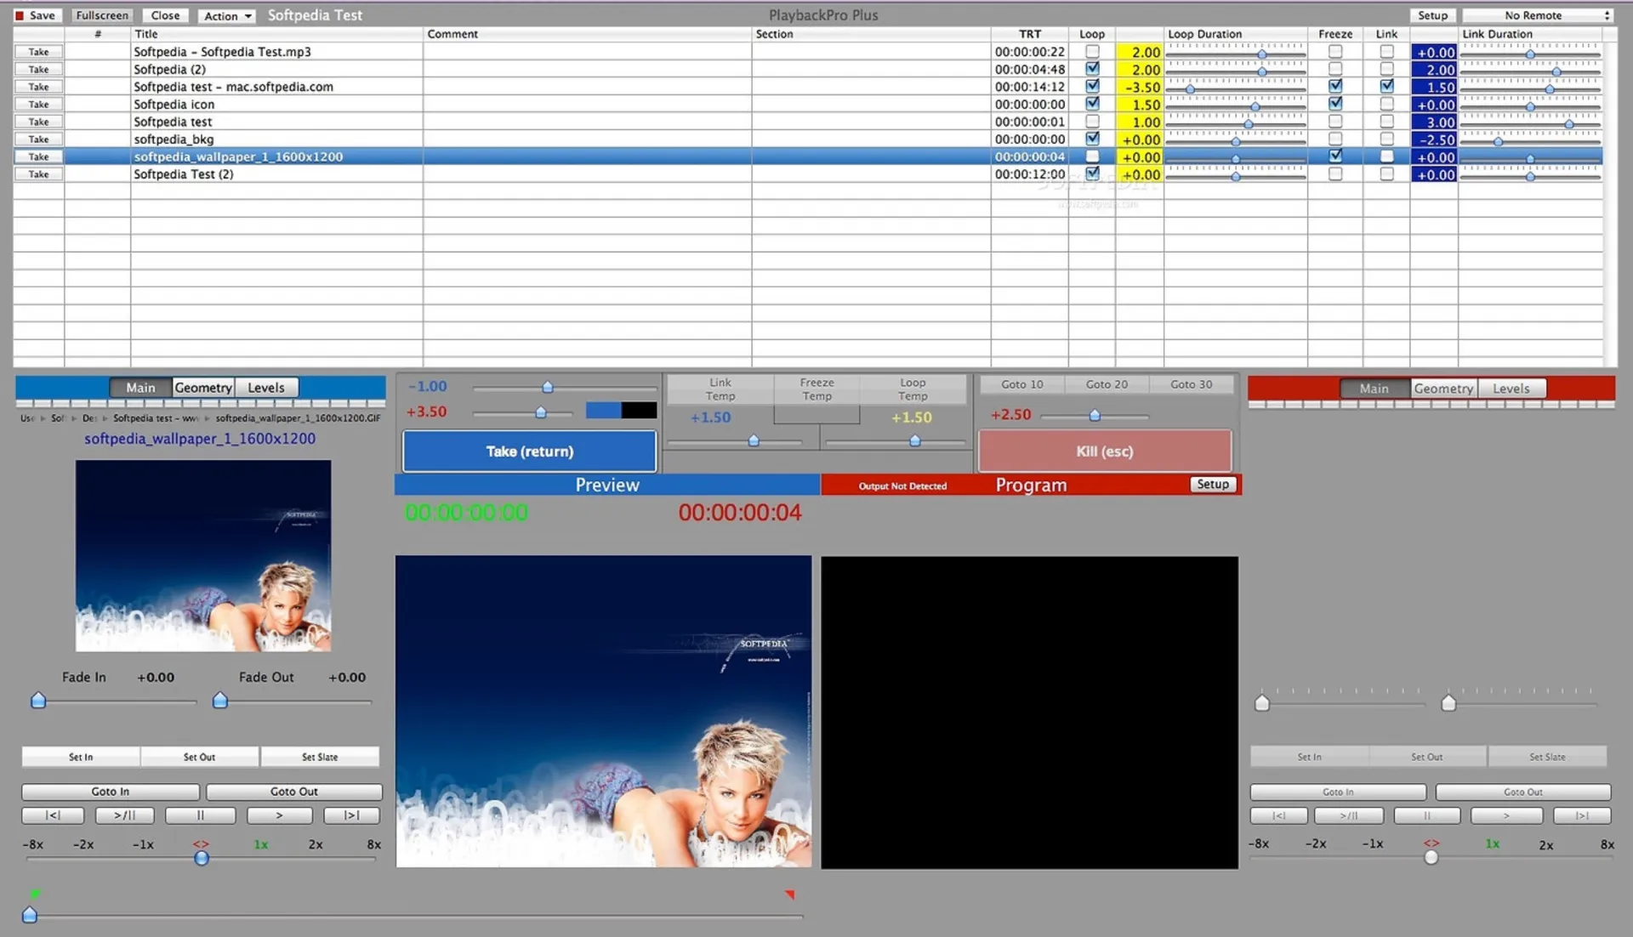Viewport: 1633px width, 937px height.
Task: Click the wallpaper thumbnail in left panel
Action: click(203, 555)
